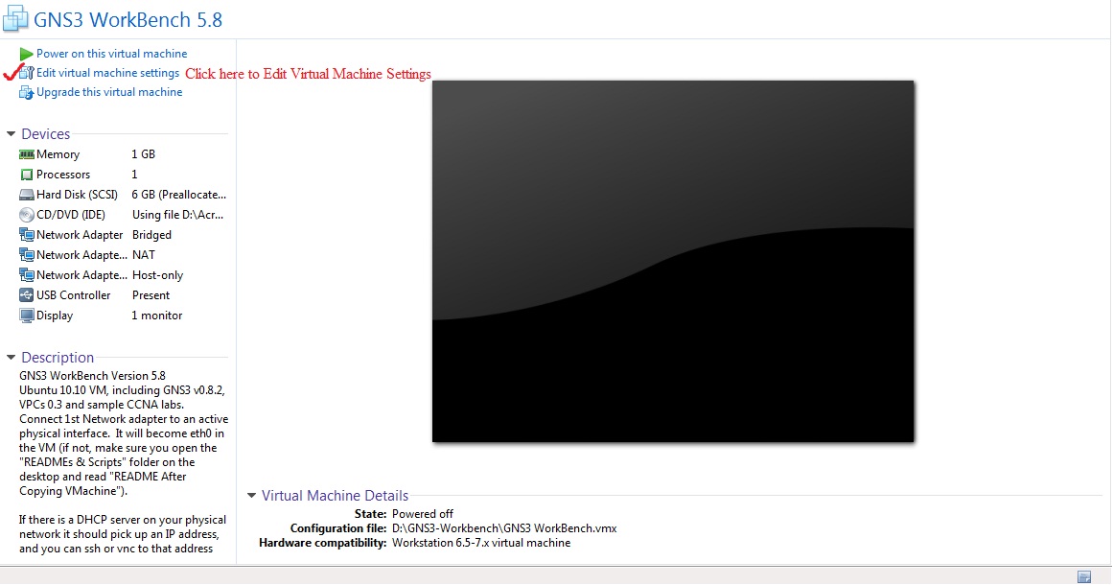Power on this virtual machine
Image resolution: width=1113 pixels, height=585 pixels.
pyautogui.click(x=111, y=54)
